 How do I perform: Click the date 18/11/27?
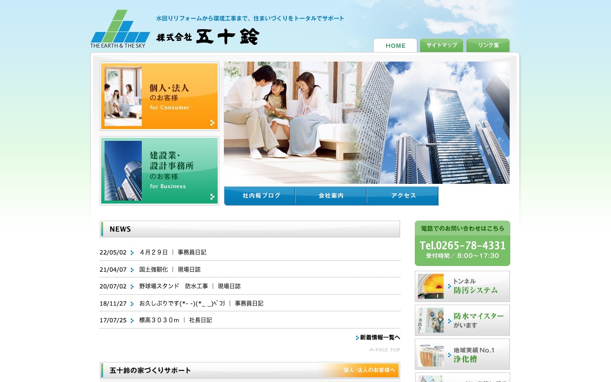(x=113, y=303)
